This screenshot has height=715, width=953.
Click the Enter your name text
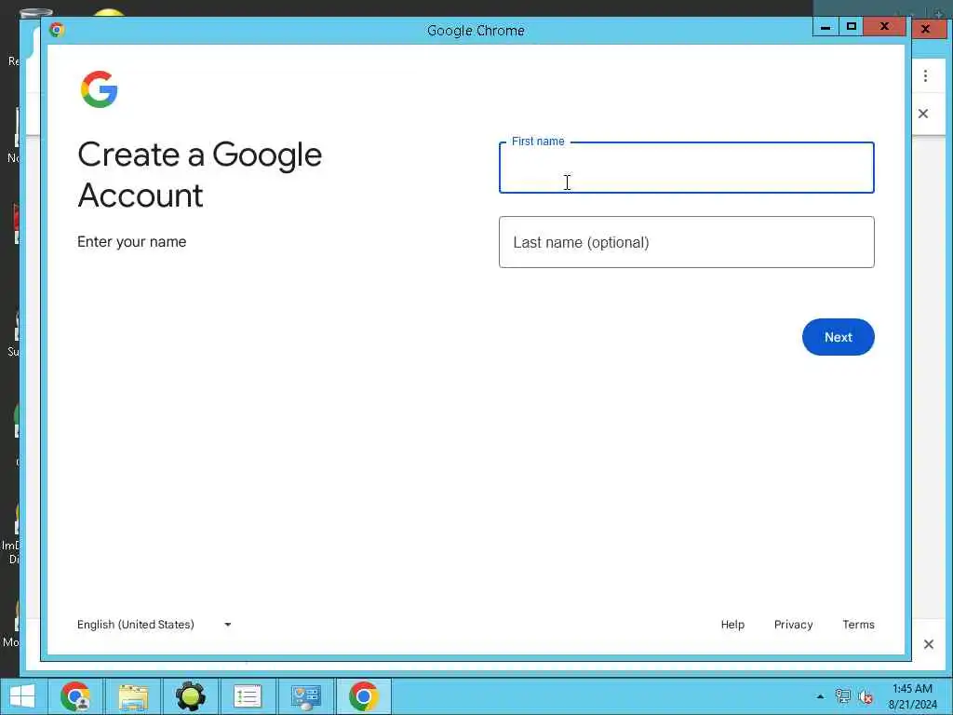tap(132, 241)
